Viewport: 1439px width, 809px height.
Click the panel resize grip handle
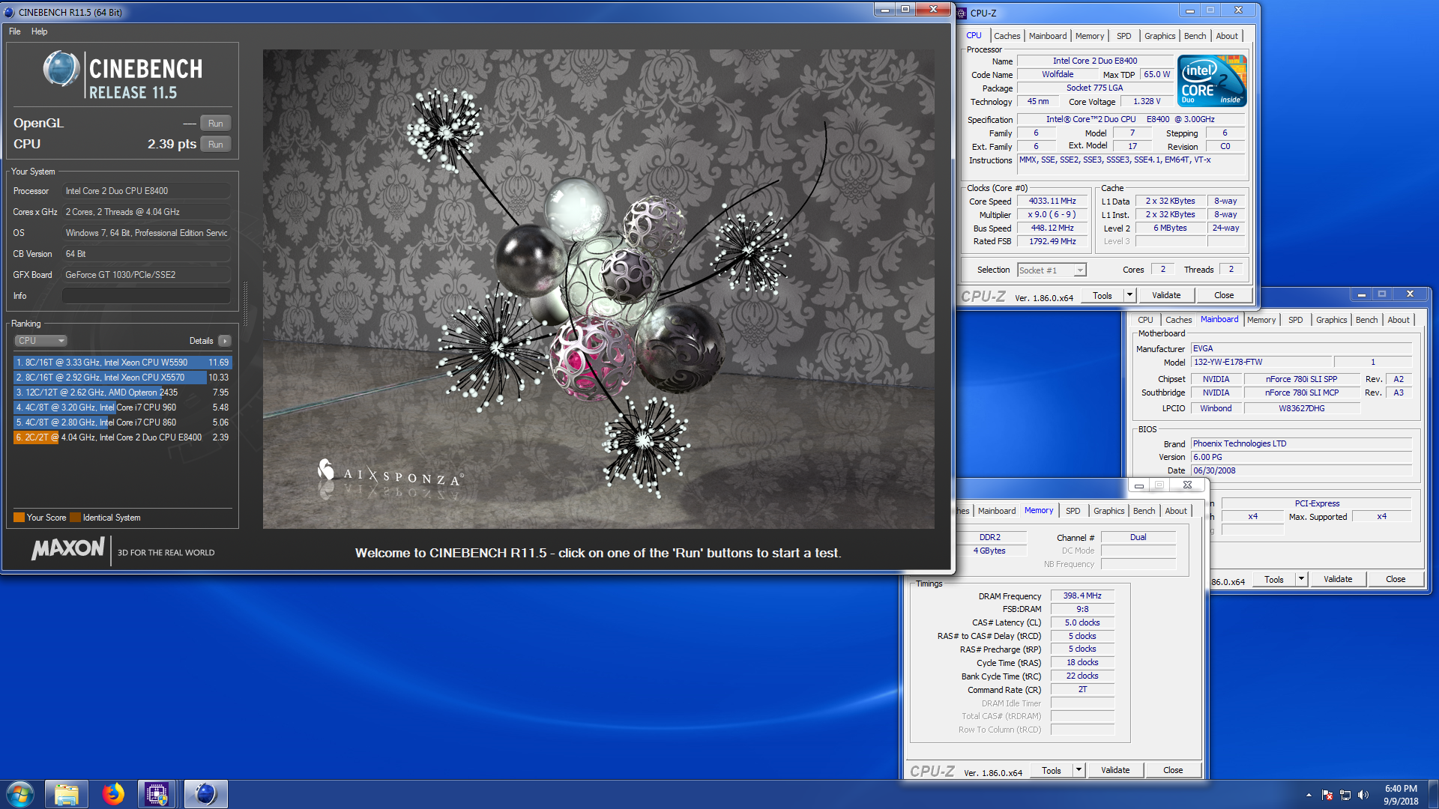245,304
